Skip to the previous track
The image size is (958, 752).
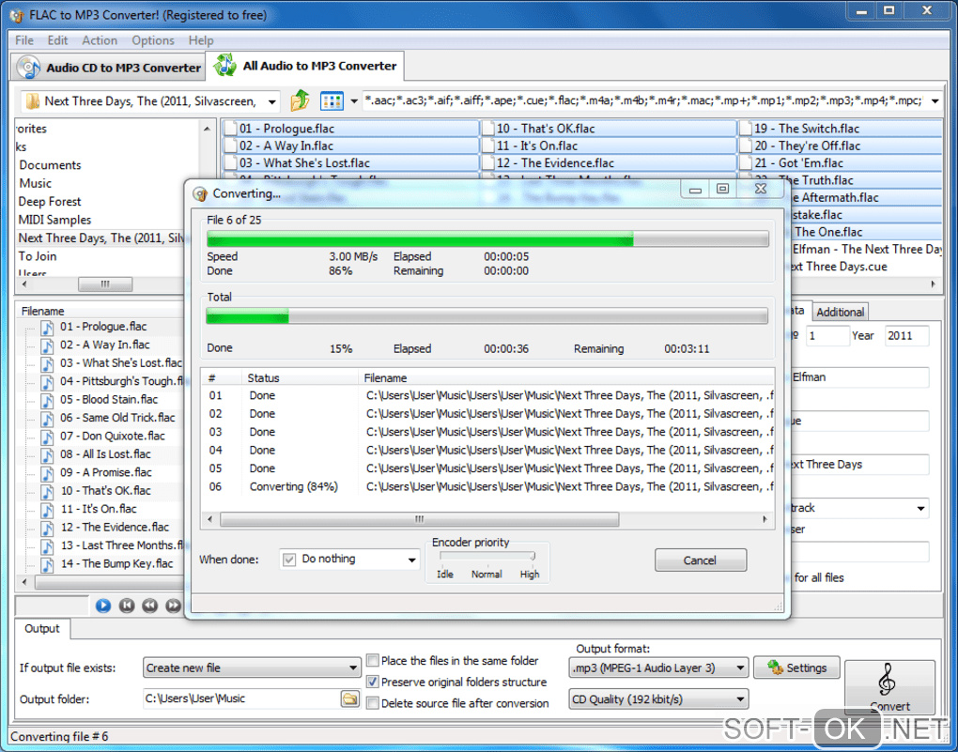[127, 606]
